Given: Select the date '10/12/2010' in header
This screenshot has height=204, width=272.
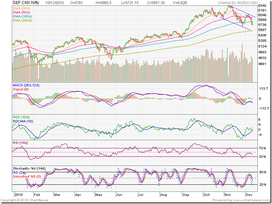Looking at the screenshot, I should (54, 3).
